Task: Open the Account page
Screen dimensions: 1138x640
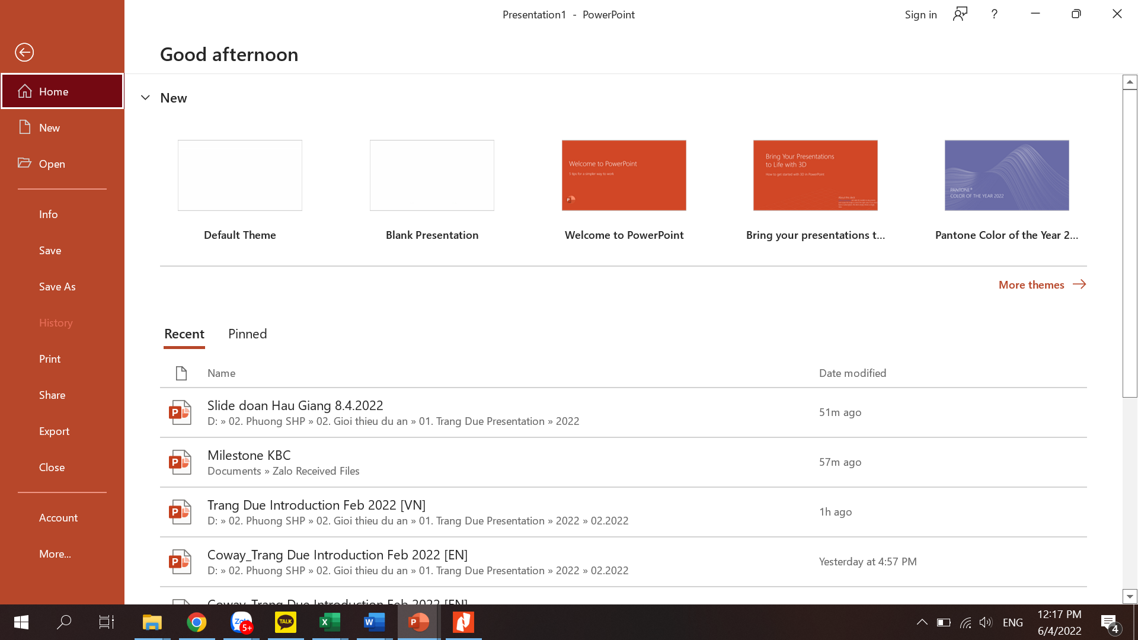Action: pos(62,517)
